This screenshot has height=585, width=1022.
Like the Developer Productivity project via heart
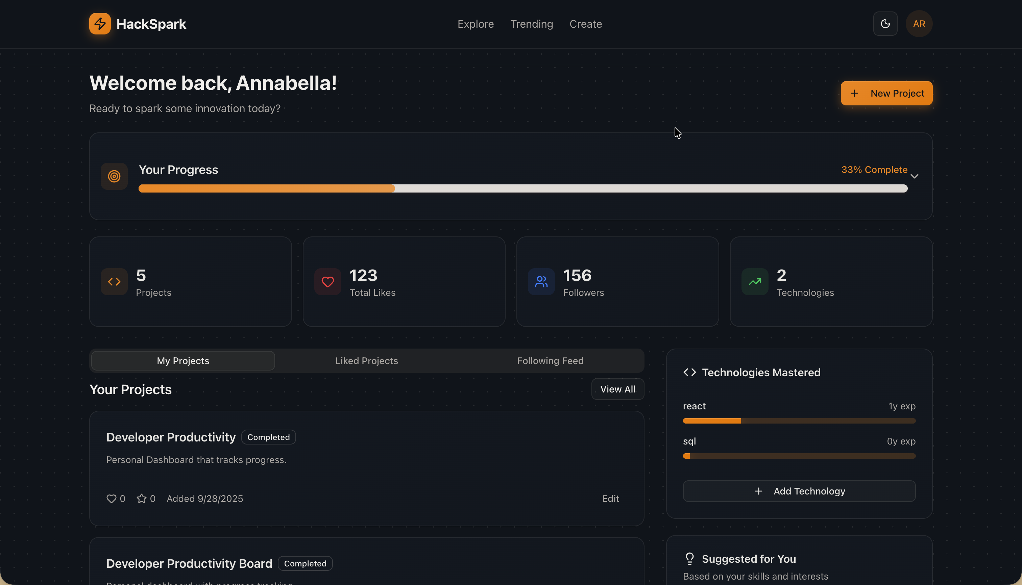point(112,499)
